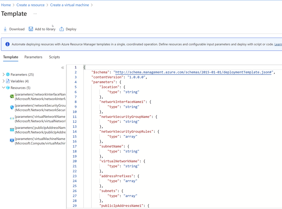Collapse the Resources (5) tree node
The image size is (282, 209).
(4, 88)
